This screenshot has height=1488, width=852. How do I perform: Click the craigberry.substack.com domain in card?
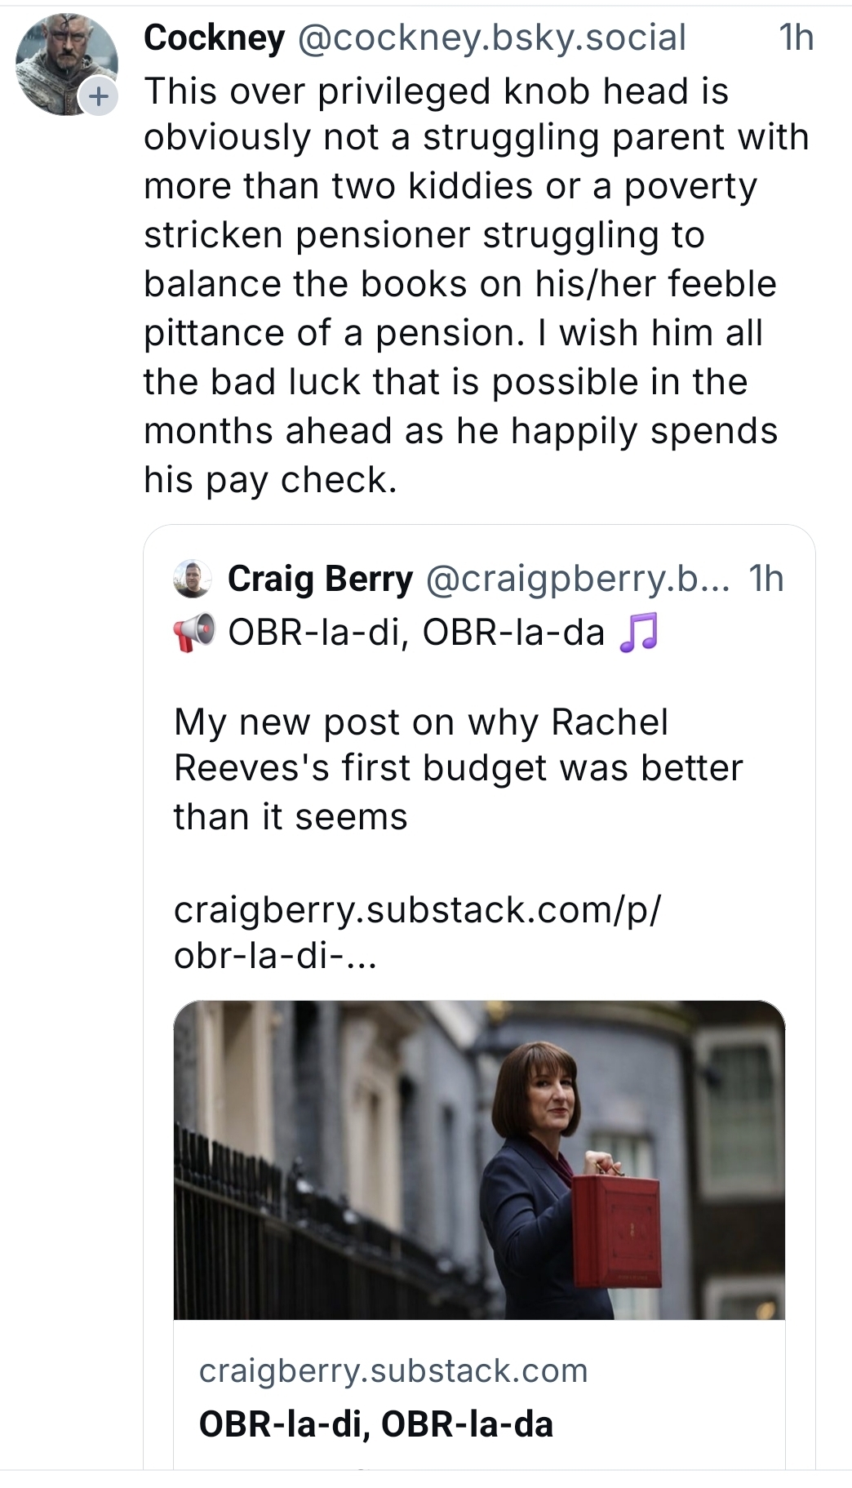tap(393, 1370)
